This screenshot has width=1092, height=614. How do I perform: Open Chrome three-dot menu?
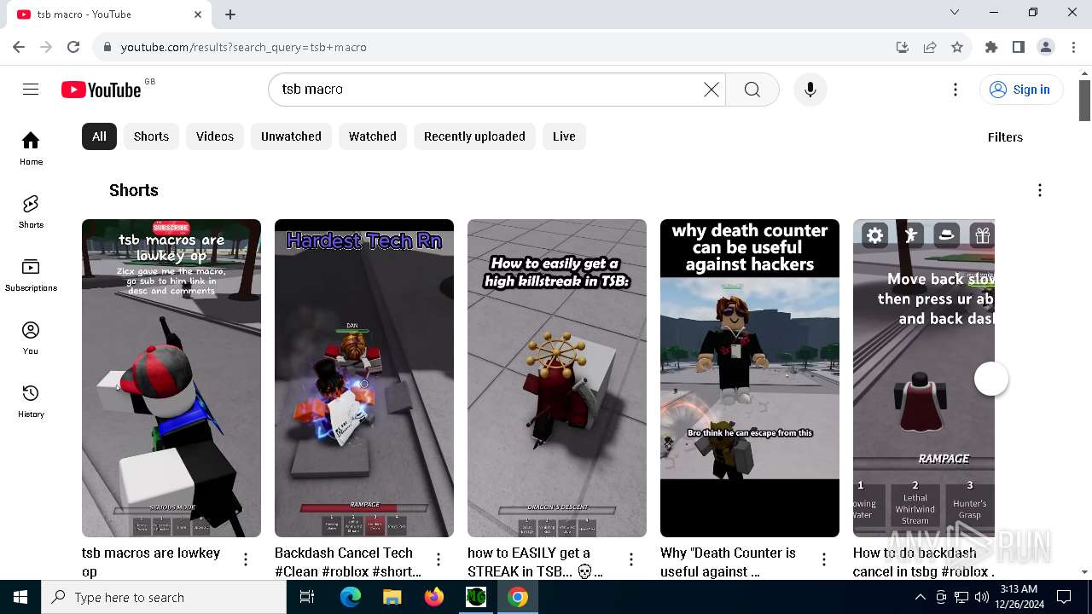coord(1073,47)
